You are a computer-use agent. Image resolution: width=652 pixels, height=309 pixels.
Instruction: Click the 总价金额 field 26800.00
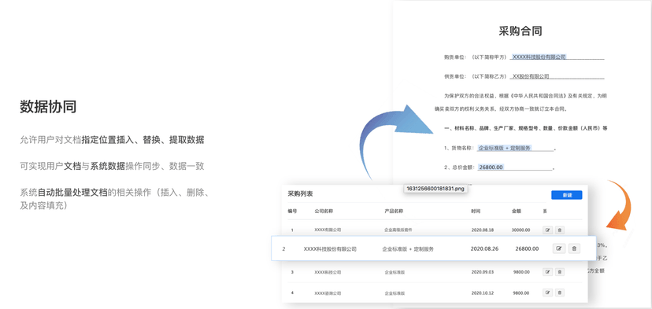[491, 167]
